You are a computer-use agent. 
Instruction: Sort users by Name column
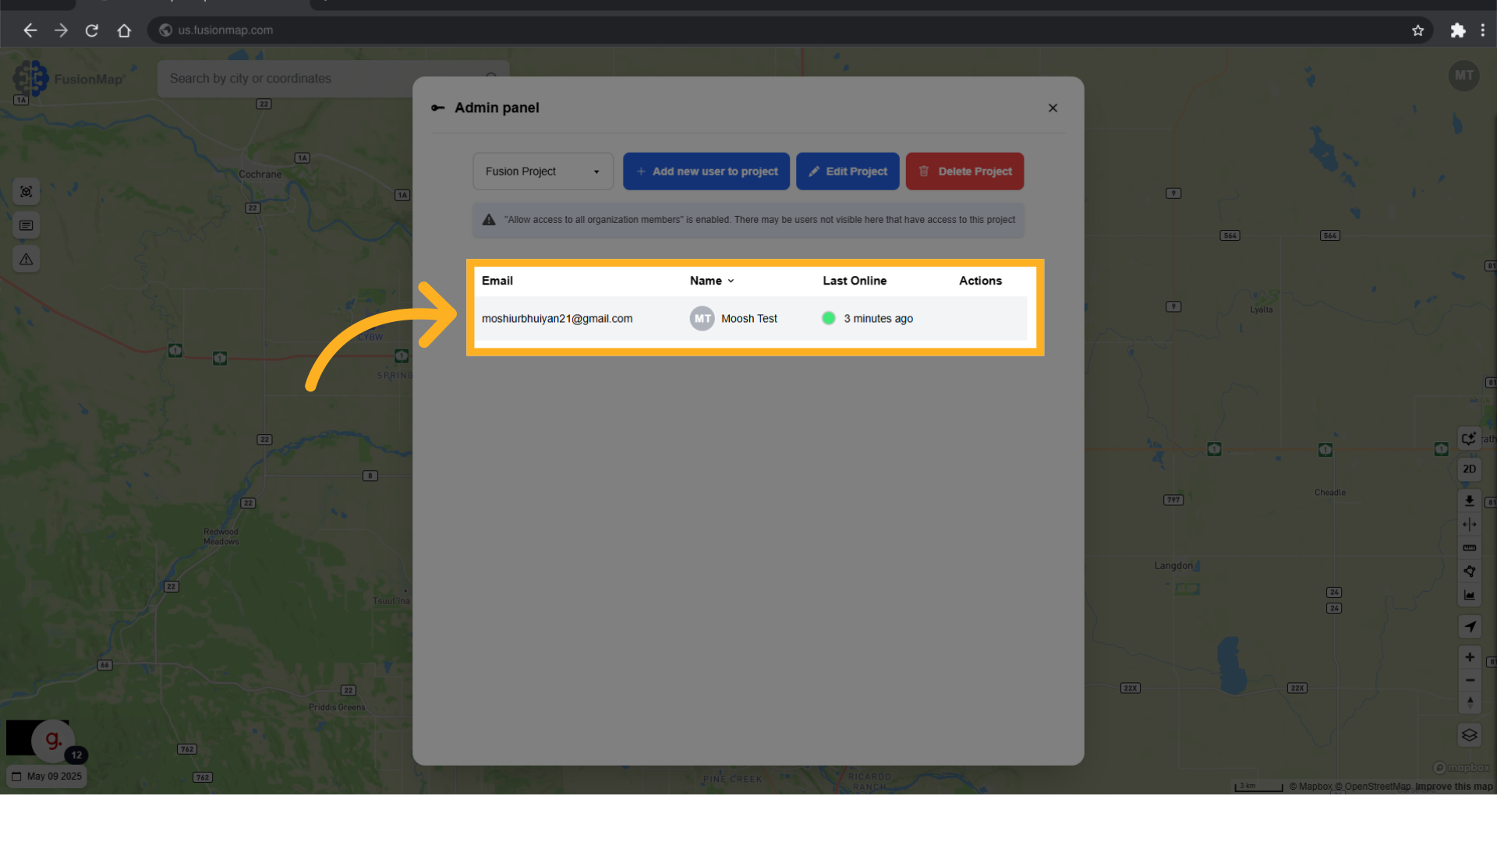712,281
